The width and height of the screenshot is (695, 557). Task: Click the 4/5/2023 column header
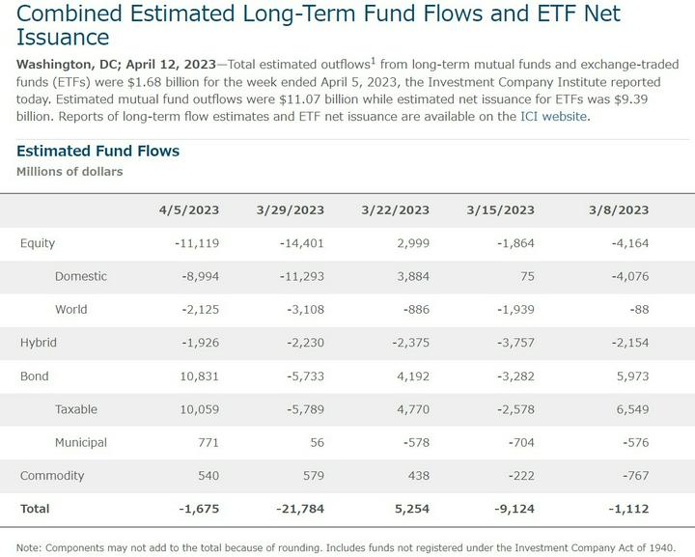click(x=190, y=209)
